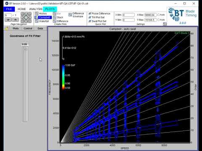
Task: Go to previous page with down arrow
Action: pyautogui.click(x=8, y=20)
